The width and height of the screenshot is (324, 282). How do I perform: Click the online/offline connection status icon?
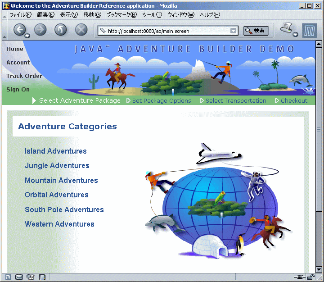(299, 277)
